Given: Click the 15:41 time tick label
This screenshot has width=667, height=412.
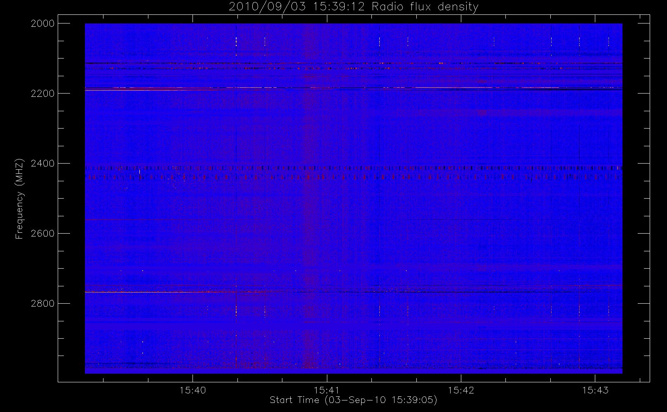Looking at the screenshot, I should (x=327, y=390).
